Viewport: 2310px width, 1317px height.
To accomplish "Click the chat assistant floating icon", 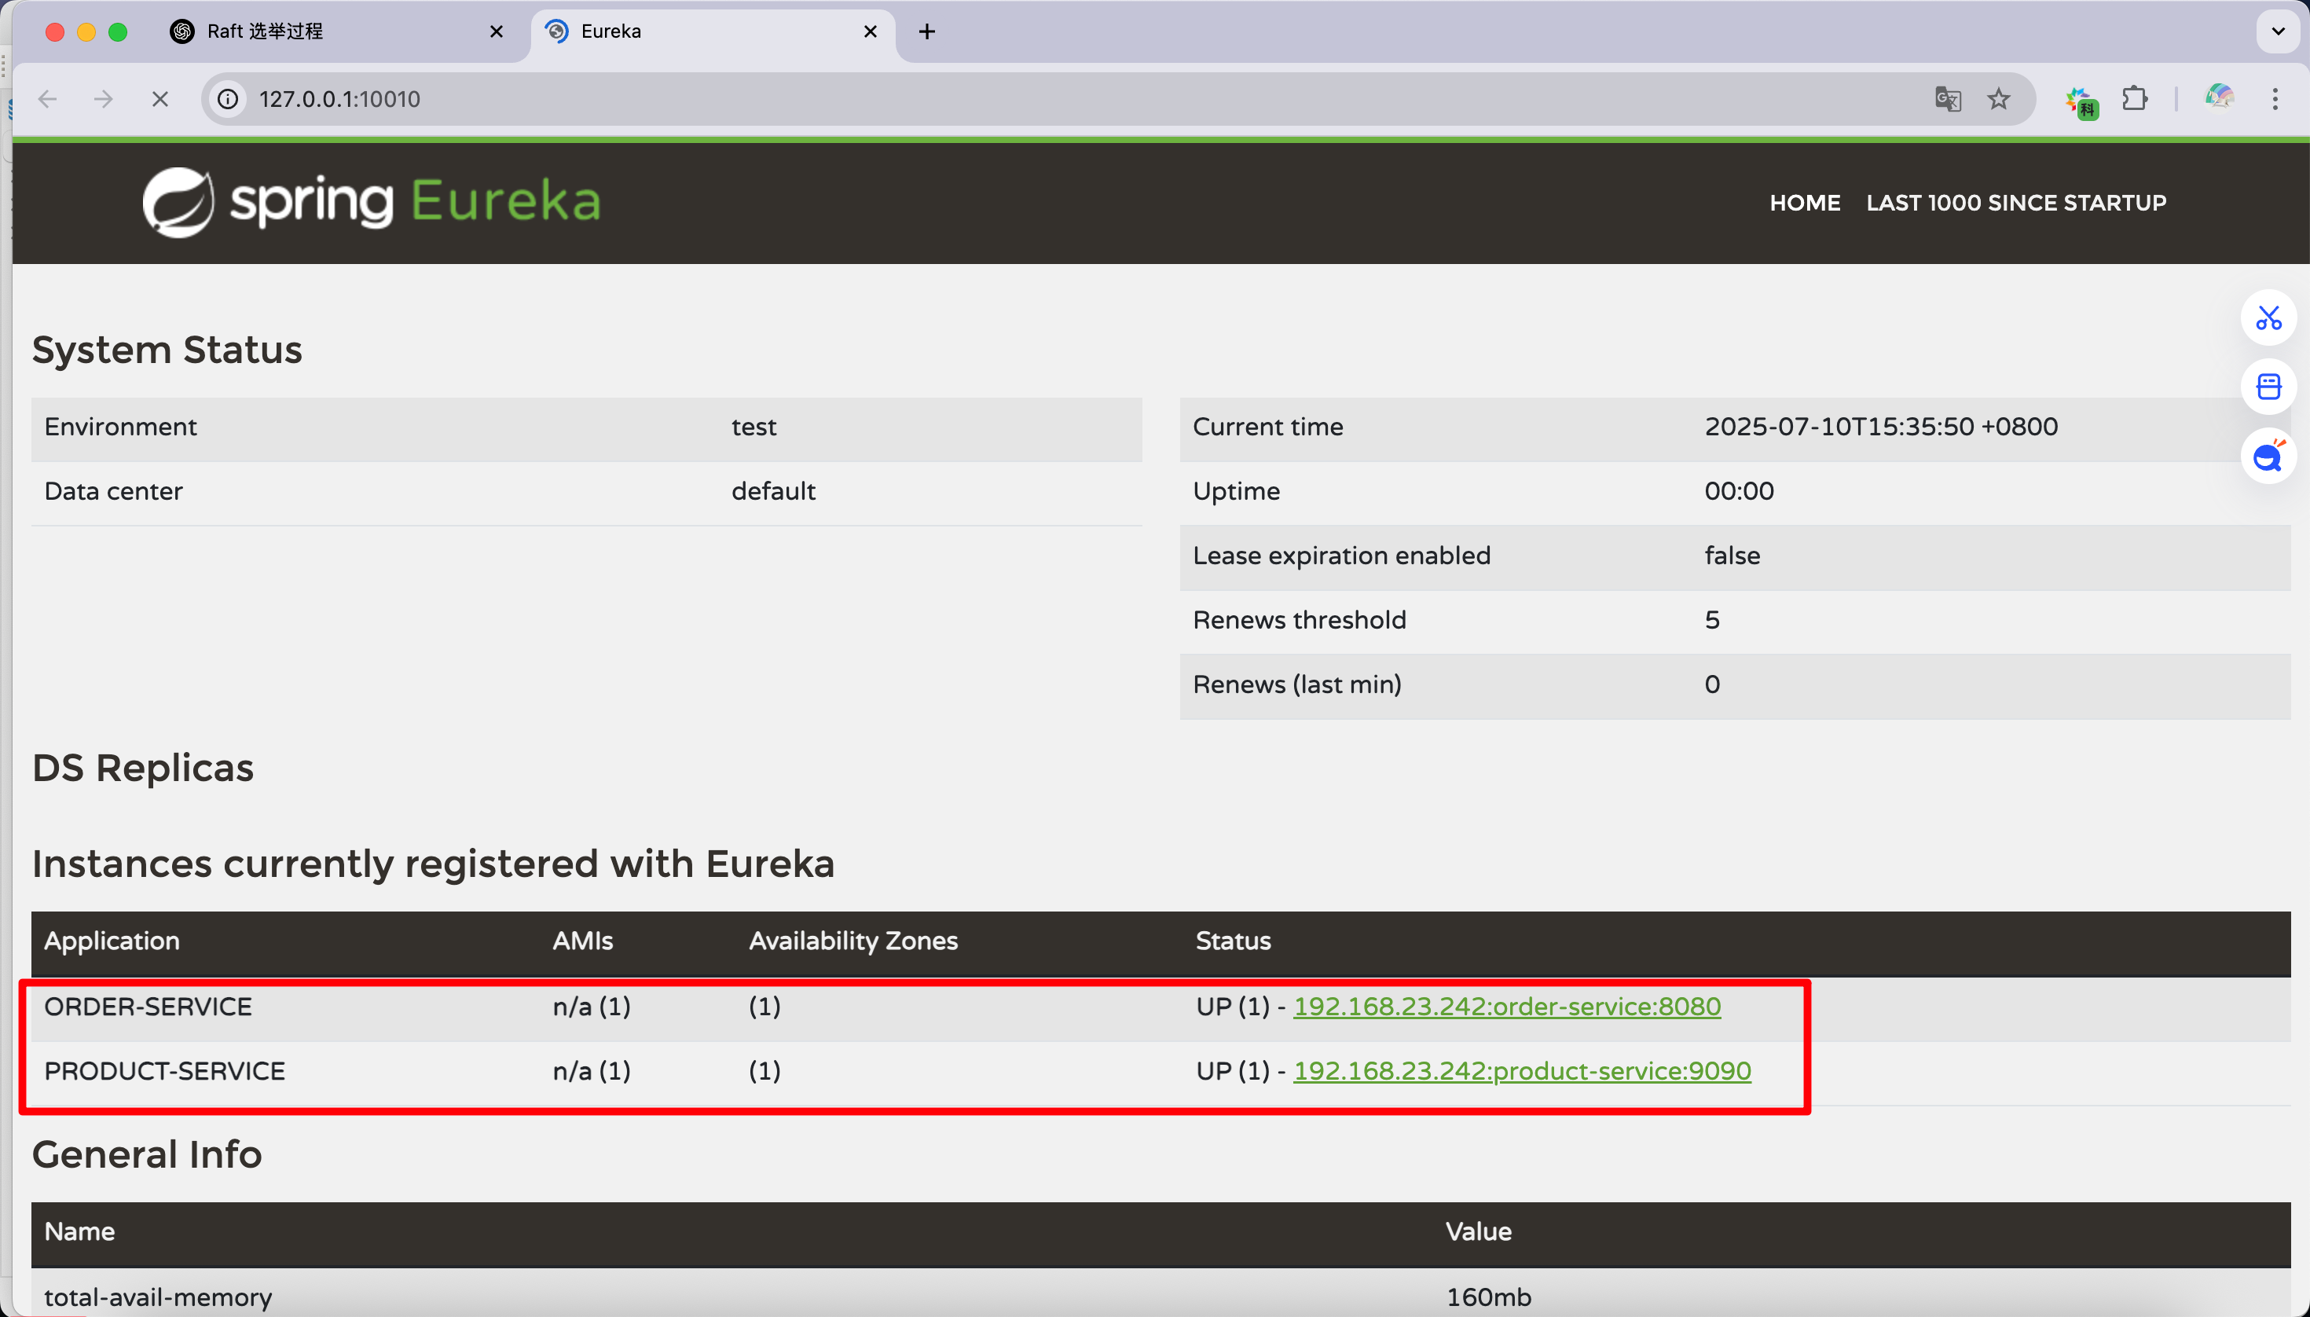I will tap(2268, 457).
